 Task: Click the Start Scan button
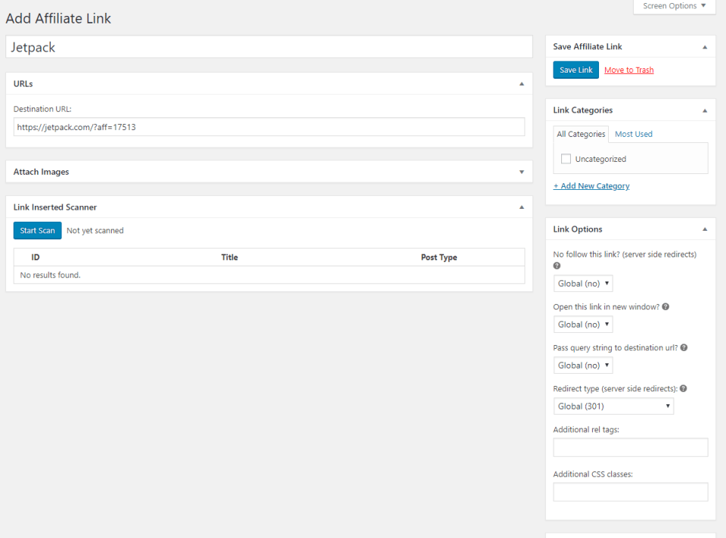point(37,231)
